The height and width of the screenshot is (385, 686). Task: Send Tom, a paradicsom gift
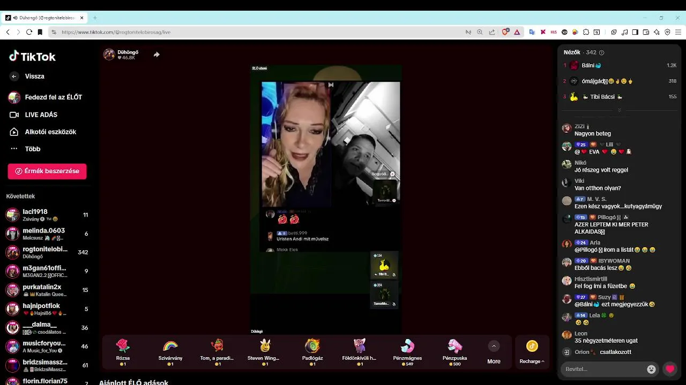point(217,352)
